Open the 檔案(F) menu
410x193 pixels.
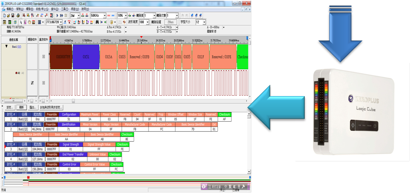coord(7,9)
